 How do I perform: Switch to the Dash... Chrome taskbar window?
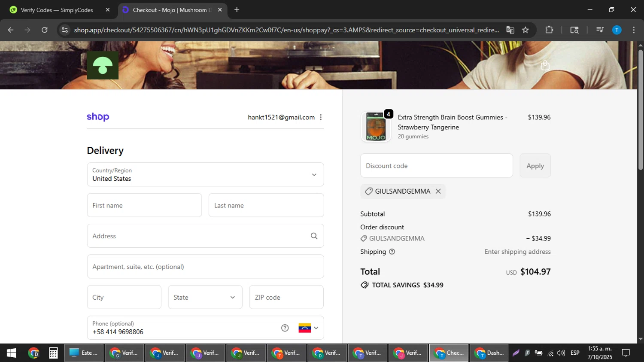pyautogui.click(x=489, y=353)
